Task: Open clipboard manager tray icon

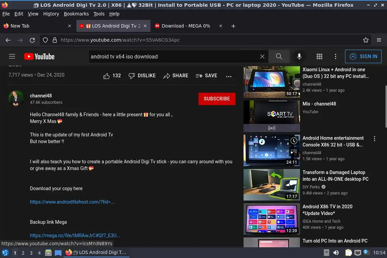Action: coord(348,253)
